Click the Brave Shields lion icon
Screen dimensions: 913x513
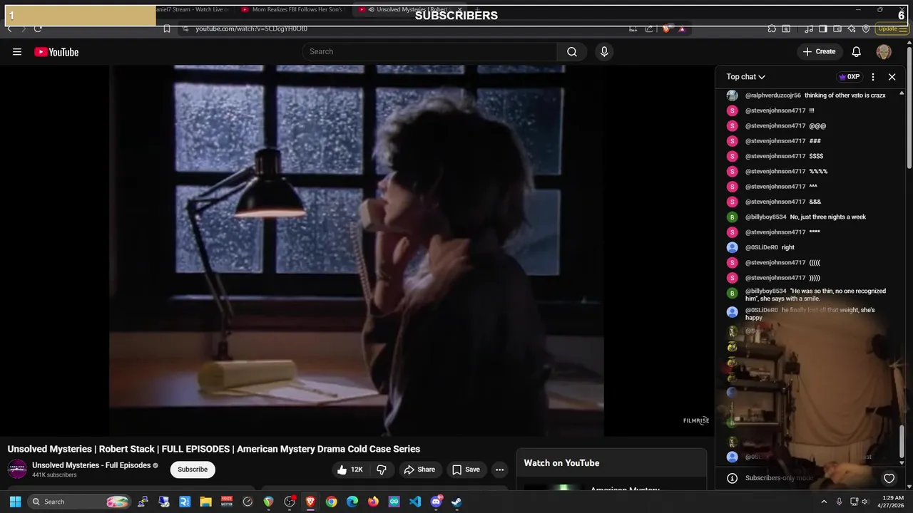[666, 28]
